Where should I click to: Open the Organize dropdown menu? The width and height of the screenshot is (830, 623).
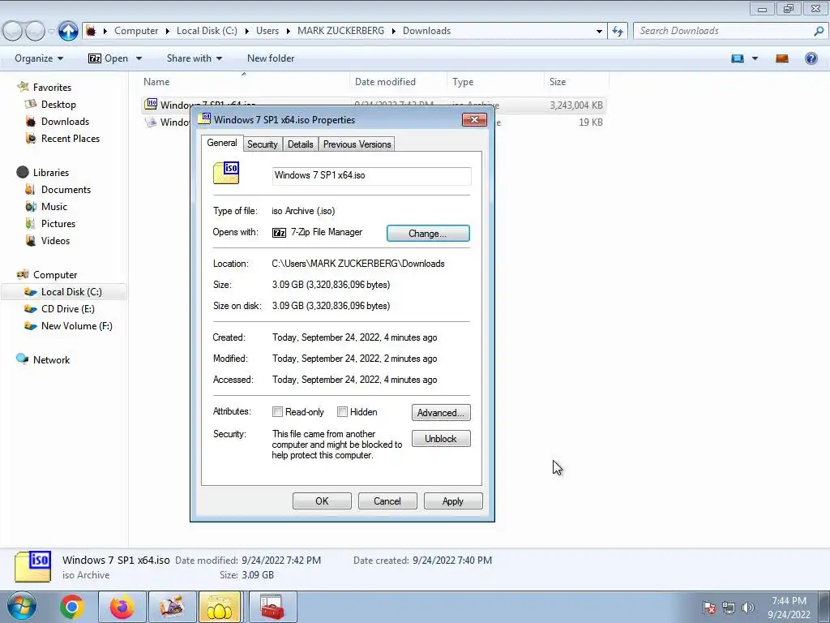click(39, 58)
